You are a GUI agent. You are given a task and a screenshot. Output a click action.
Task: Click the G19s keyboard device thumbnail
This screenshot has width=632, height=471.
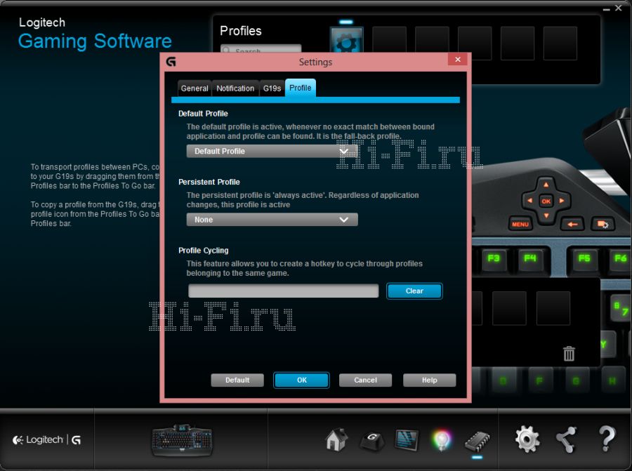click(181, 440)
